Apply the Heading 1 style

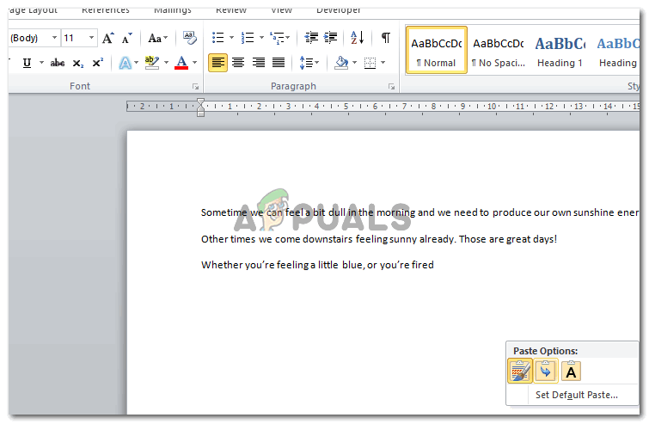point(560,51)
